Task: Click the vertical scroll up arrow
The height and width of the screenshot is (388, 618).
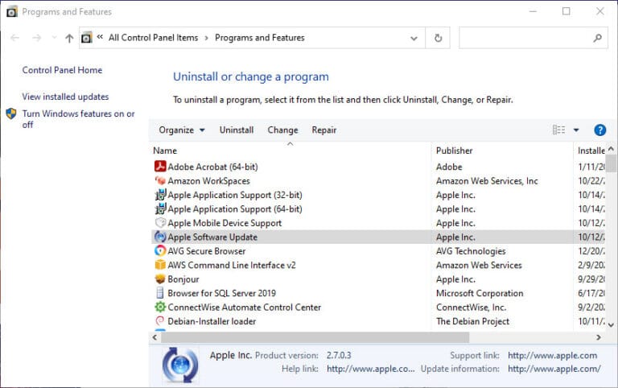Action: [611, 149]
